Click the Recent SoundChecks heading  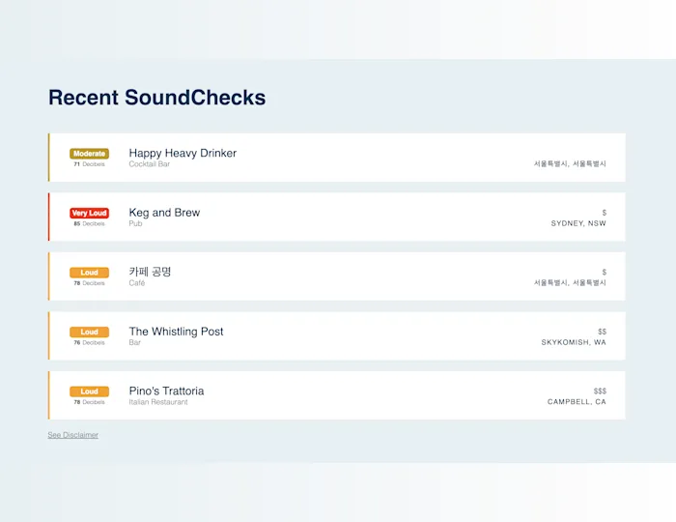(x=156, y=98)
